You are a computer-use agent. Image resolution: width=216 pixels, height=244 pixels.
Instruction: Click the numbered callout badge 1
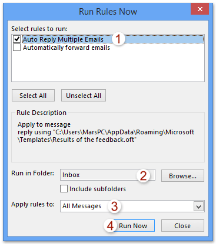118,39
